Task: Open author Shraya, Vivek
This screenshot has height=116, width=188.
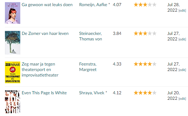Action: [x=92, y=93]
